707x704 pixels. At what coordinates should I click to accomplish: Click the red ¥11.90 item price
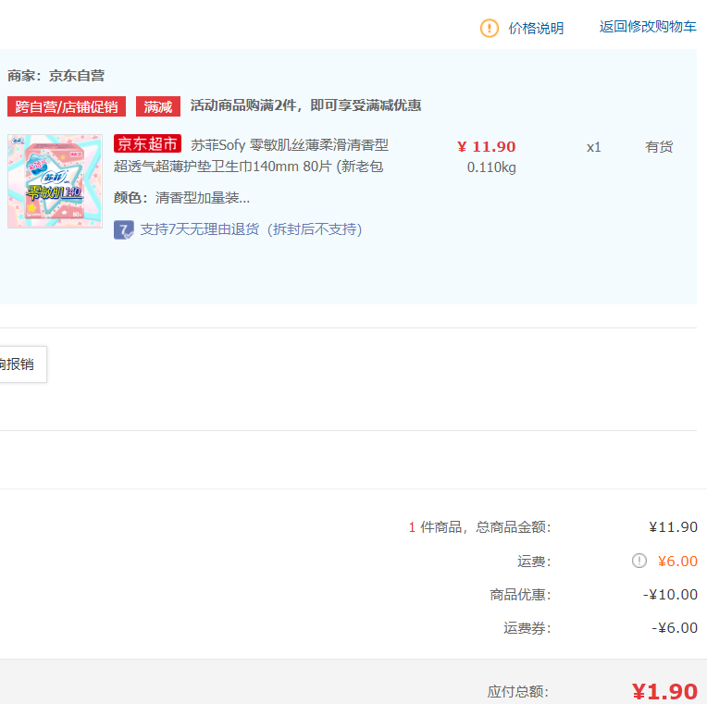pos(486,147)
